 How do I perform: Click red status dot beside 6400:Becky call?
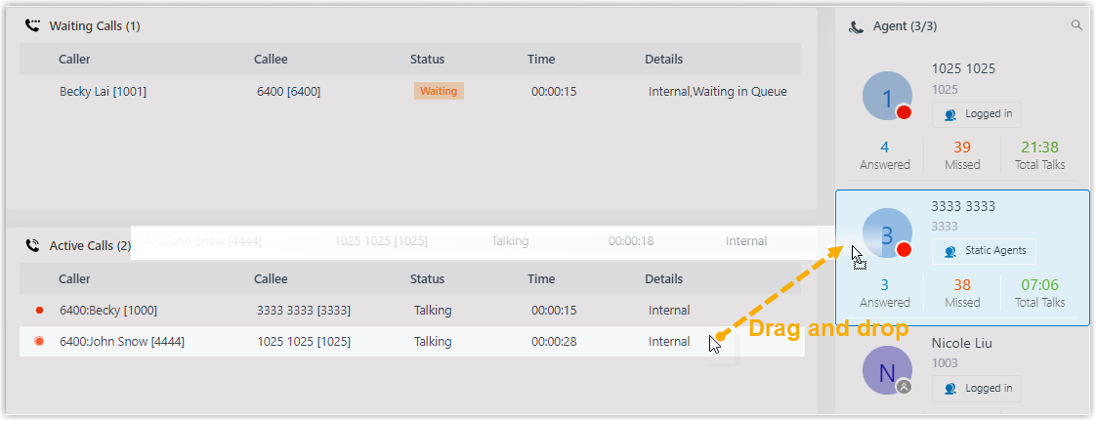[x=39, y=311]
